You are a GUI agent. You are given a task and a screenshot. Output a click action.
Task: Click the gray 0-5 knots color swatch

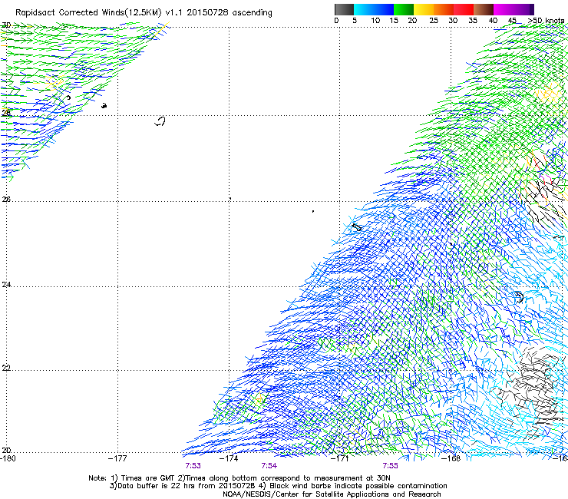[344, 9]
